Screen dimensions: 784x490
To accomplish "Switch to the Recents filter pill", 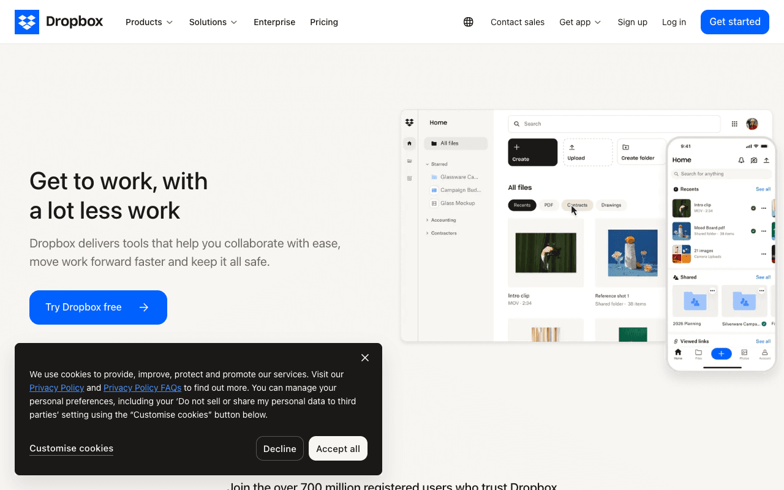I will (522, 205).
